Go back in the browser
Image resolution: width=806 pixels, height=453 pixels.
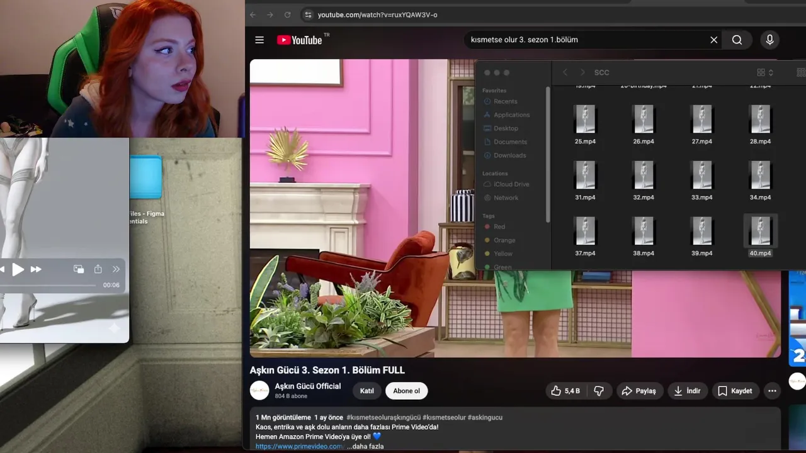tap(253, 14)
